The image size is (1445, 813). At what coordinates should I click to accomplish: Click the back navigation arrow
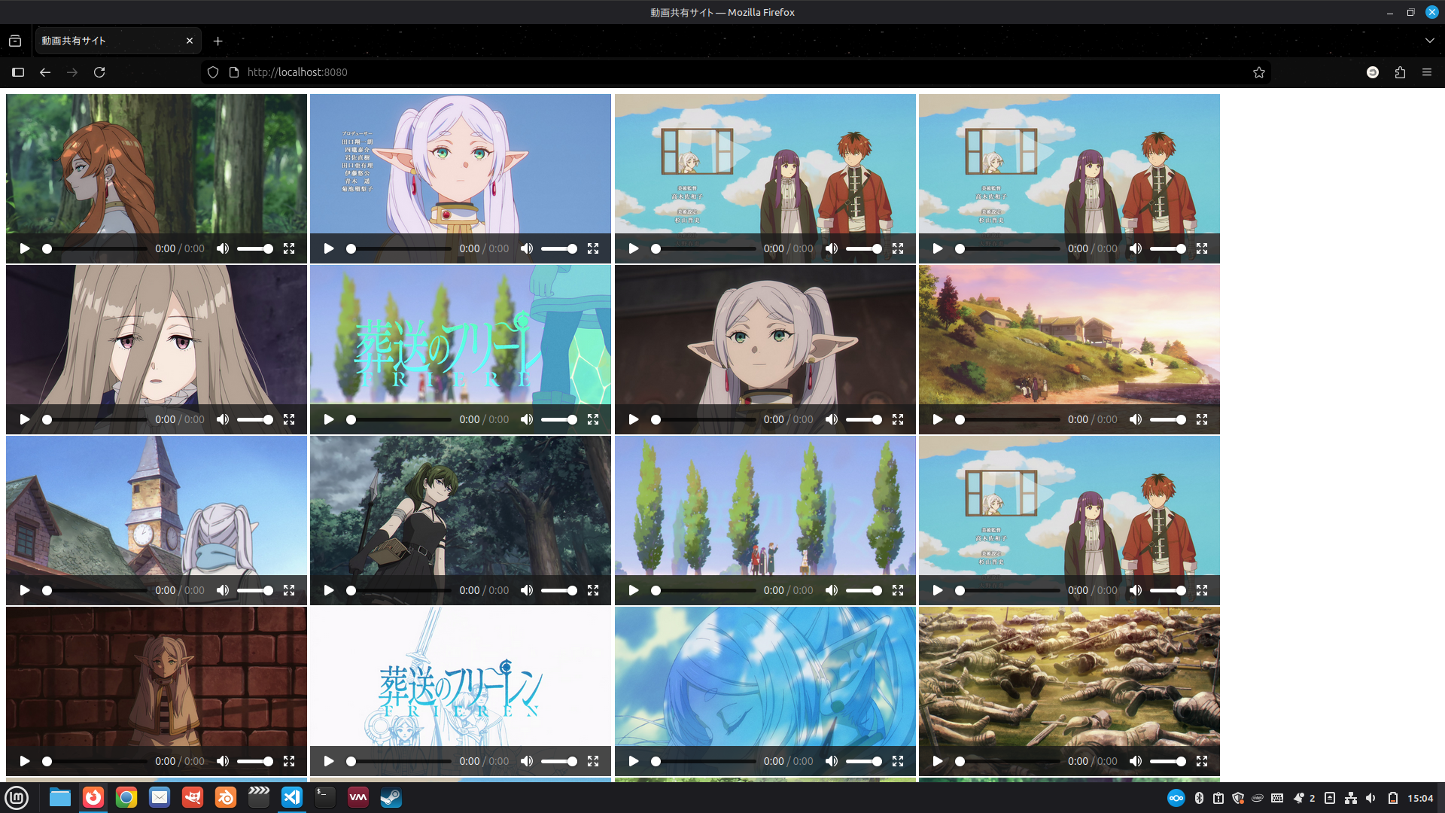(x=45, y=72)
